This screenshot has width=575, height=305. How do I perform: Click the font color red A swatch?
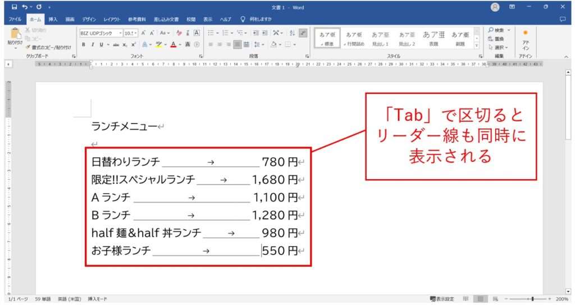[x=174, y=45]
